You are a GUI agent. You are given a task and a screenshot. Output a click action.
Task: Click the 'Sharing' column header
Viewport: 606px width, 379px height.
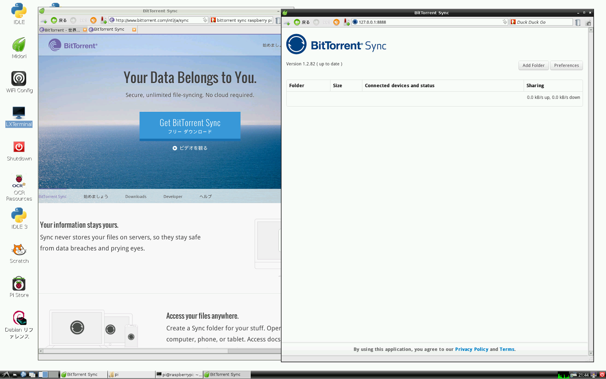(553, 86)
